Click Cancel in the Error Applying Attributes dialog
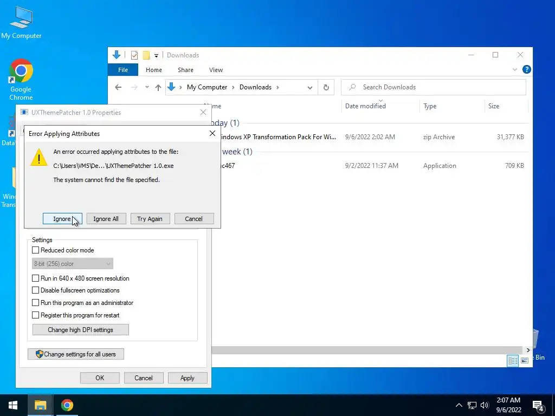The width and height of the screenshot is (555, 416). 194,219
